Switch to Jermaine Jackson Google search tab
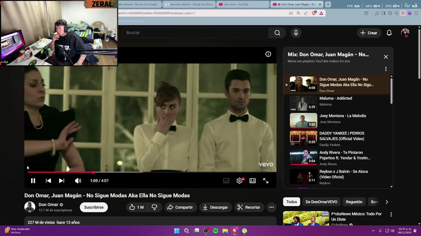Viewport: 421px width, 236px height. pyautogui.click(x=189, y=4)
